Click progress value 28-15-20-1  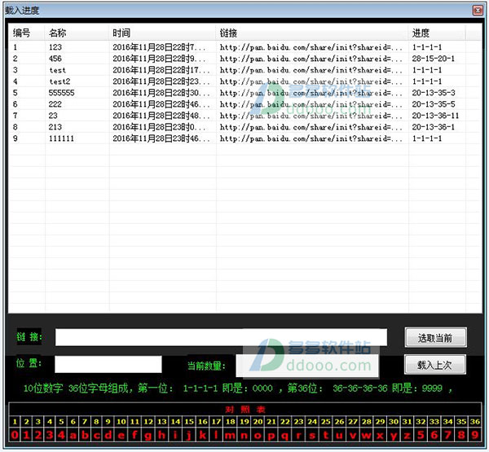coord(434,59)
